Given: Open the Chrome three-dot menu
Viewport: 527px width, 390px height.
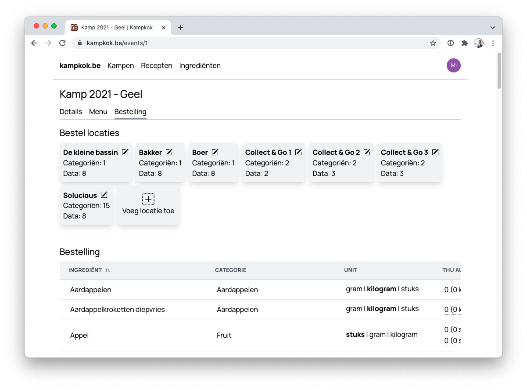Looking at the screenshot, I should tap(493, 43).
